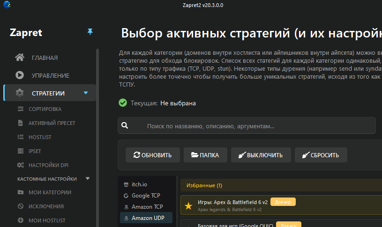Click the list icon beside HOSTLIST
The image size is (382, 227).
click(21, 137)
